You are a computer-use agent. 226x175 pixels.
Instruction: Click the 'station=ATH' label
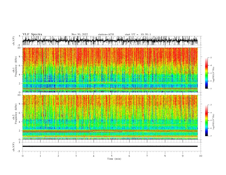pos(106,34)
